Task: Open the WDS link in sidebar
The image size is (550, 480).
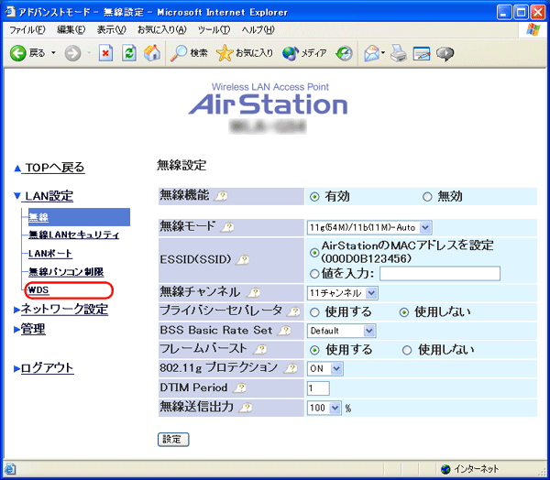Action: click(x=38, y=290)
